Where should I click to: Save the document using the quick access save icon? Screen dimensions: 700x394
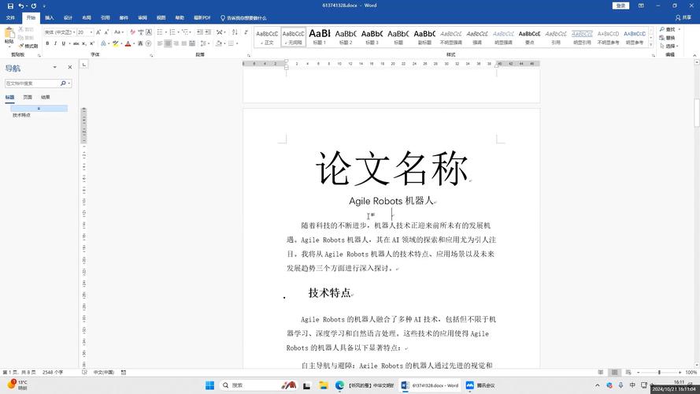point(10,6)
